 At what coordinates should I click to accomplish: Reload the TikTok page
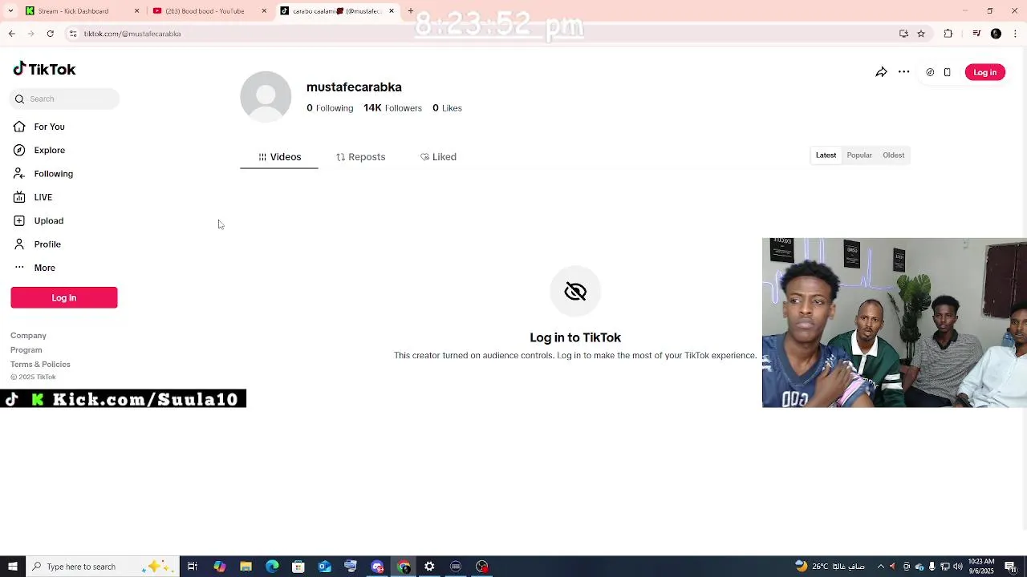[x=50, y=34]
